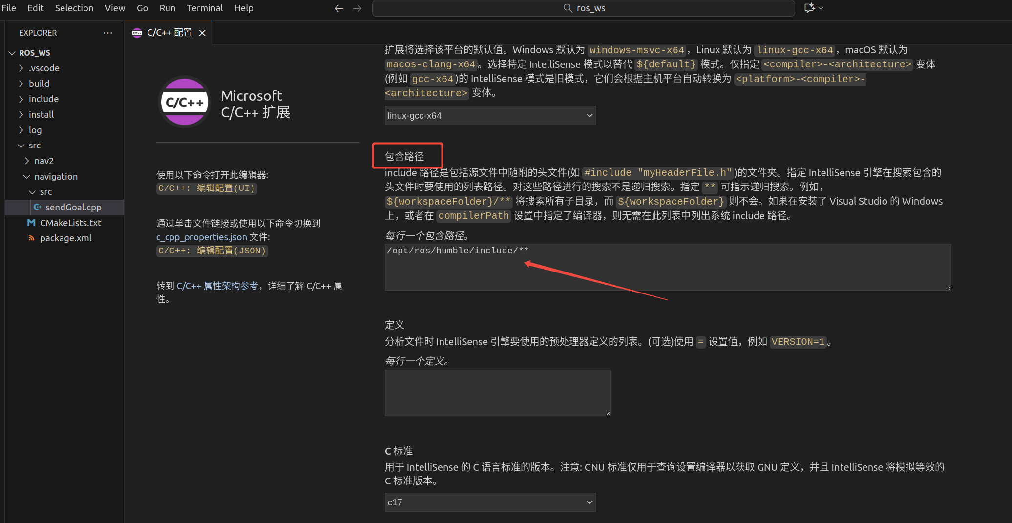This screenshot has height=523, width=1012.
Task: Open the c_cpp_properties.json link
Action: click(x=202, y=237)
